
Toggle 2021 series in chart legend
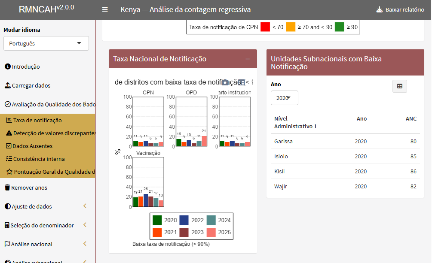(165, 233)
